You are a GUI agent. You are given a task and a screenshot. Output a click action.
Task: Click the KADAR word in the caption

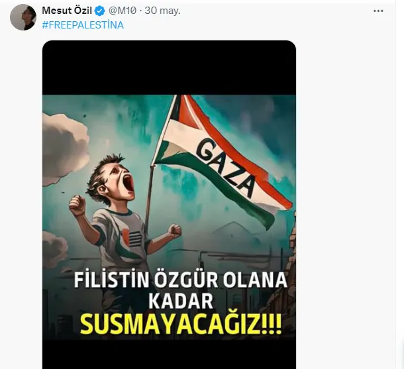tap(181, 301)
